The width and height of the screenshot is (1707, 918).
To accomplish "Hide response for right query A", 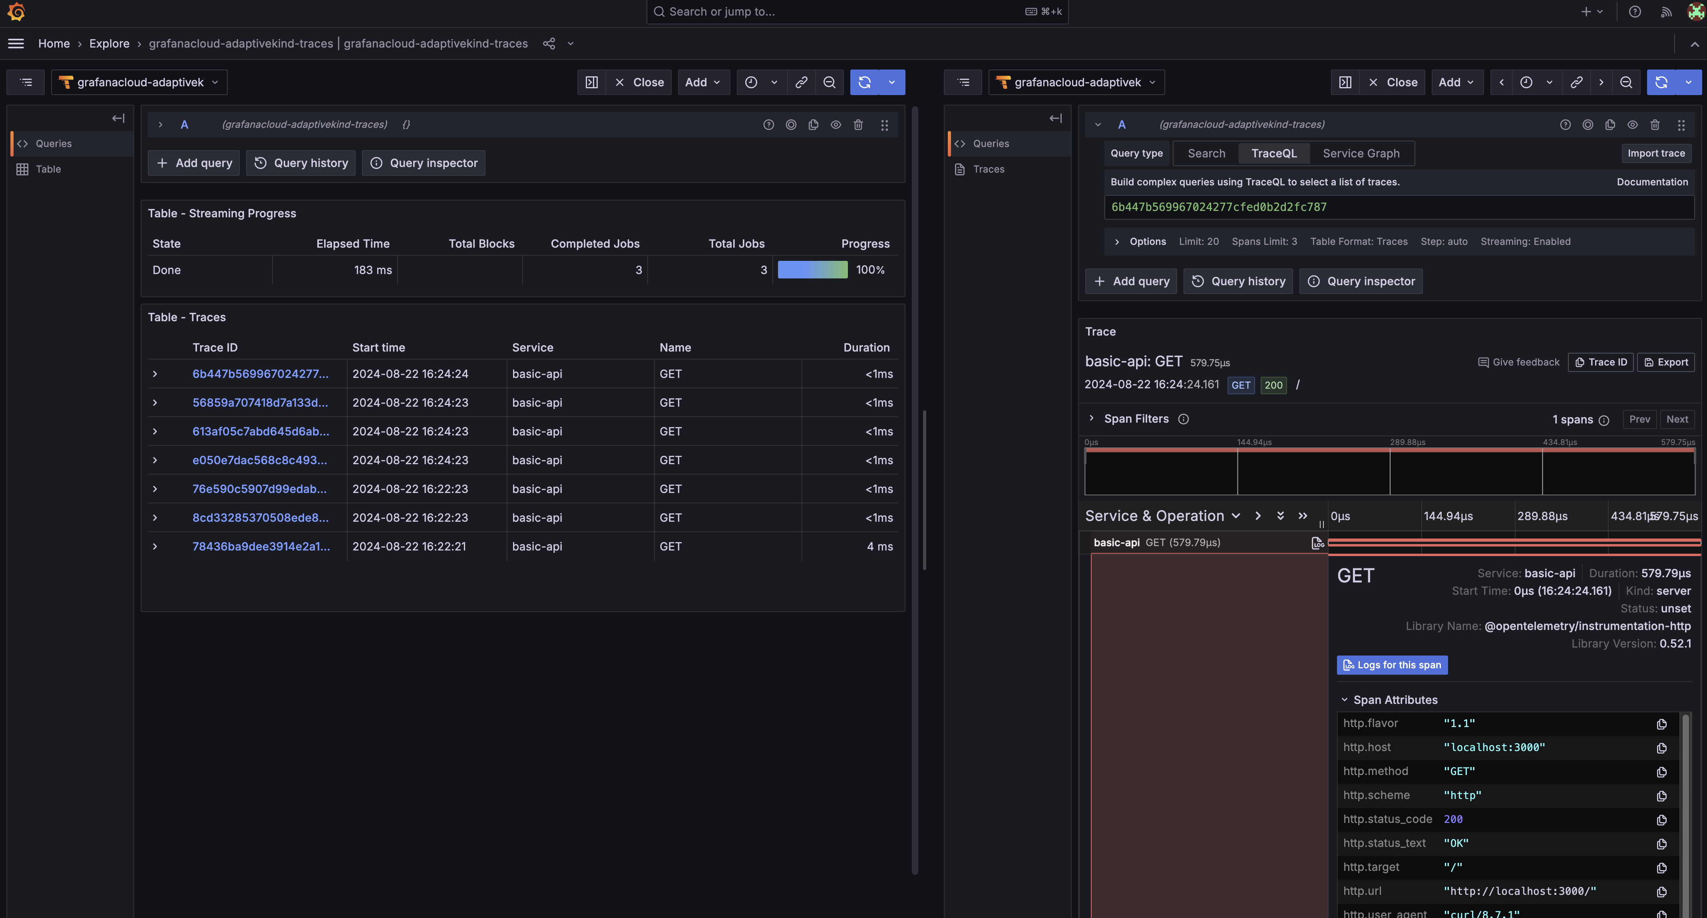I will click(x=1632, y=125).
